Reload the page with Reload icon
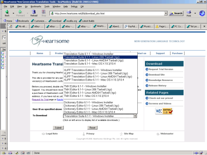 (34, 12)
